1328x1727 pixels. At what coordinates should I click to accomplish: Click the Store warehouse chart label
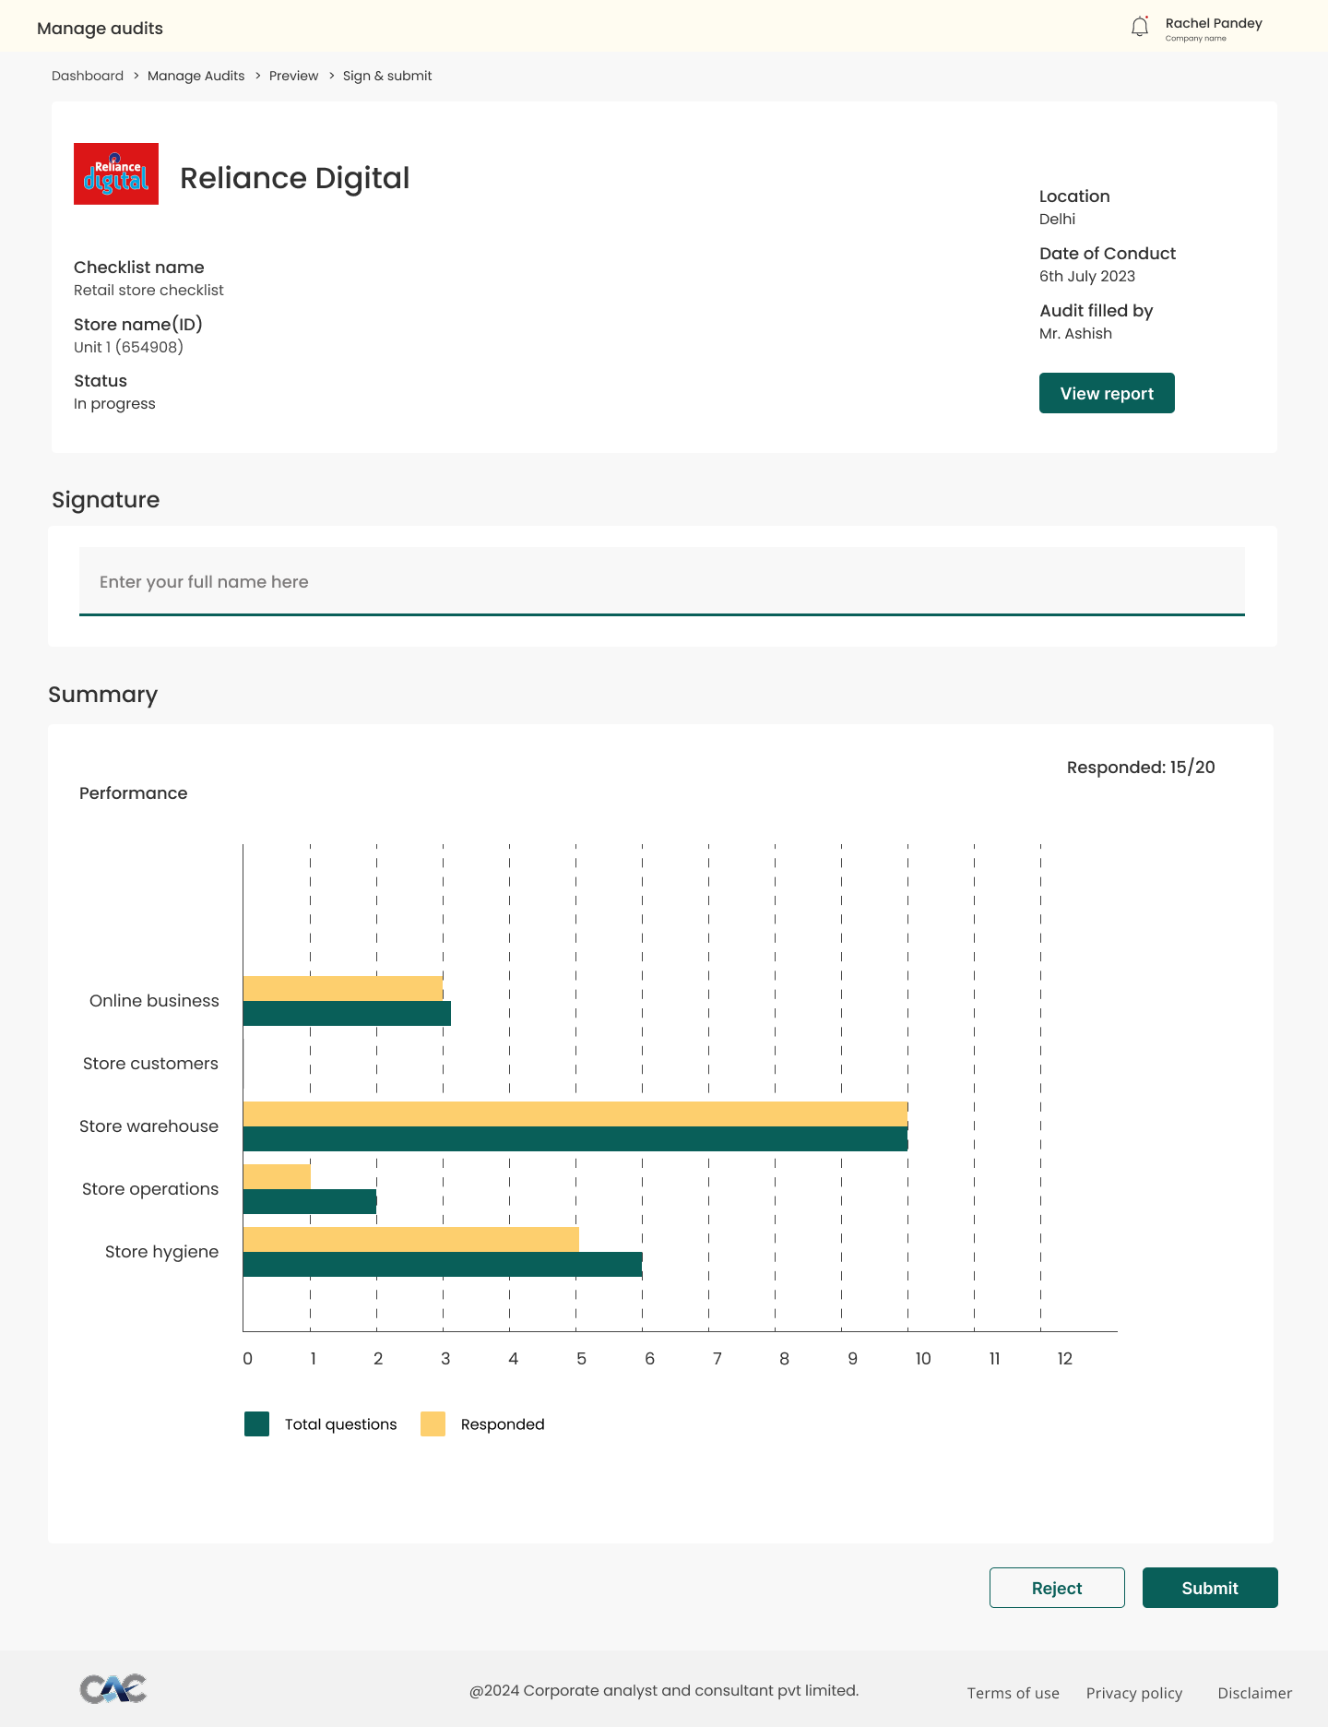pyautogui.click(x=148, y=1126)
